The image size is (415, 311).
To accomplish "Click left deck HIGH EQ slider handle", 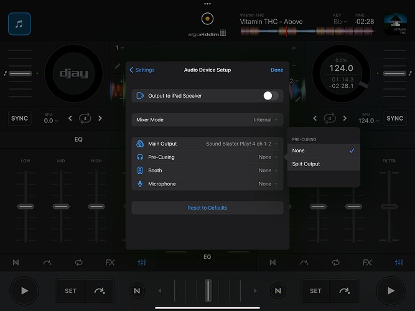I will click(96, 207).
